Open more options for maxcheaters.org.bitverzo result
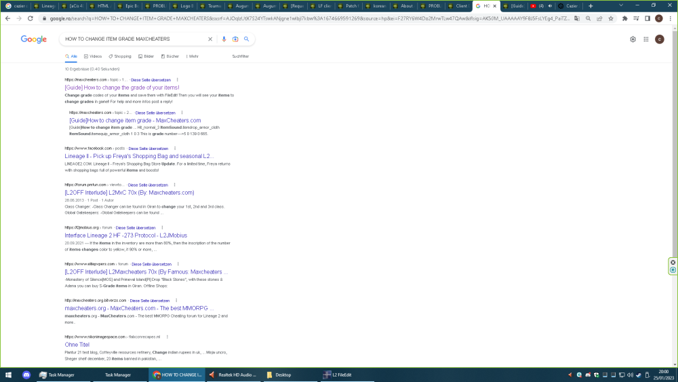Screen dimensions: 678x382 coord(176,301)
